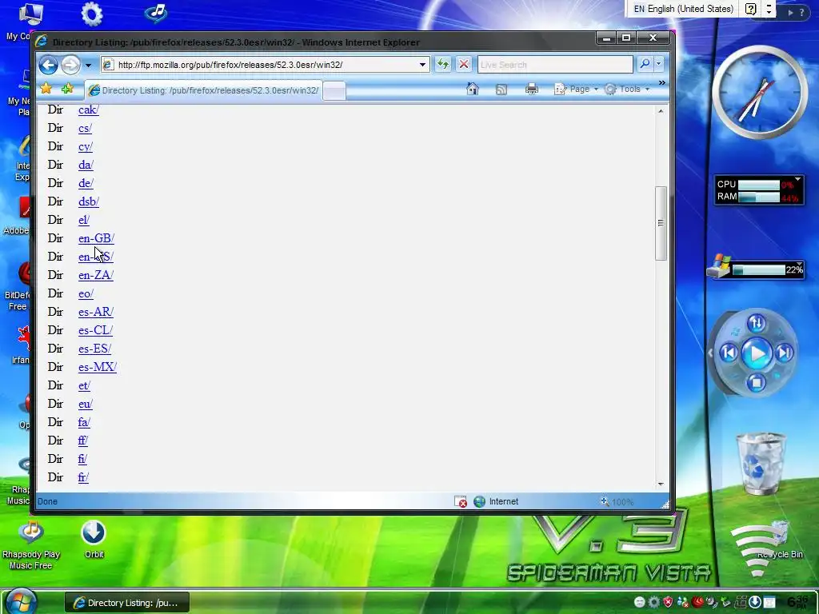Open the et/ directory link
819x614 pixels.
[x=84, y=385]
